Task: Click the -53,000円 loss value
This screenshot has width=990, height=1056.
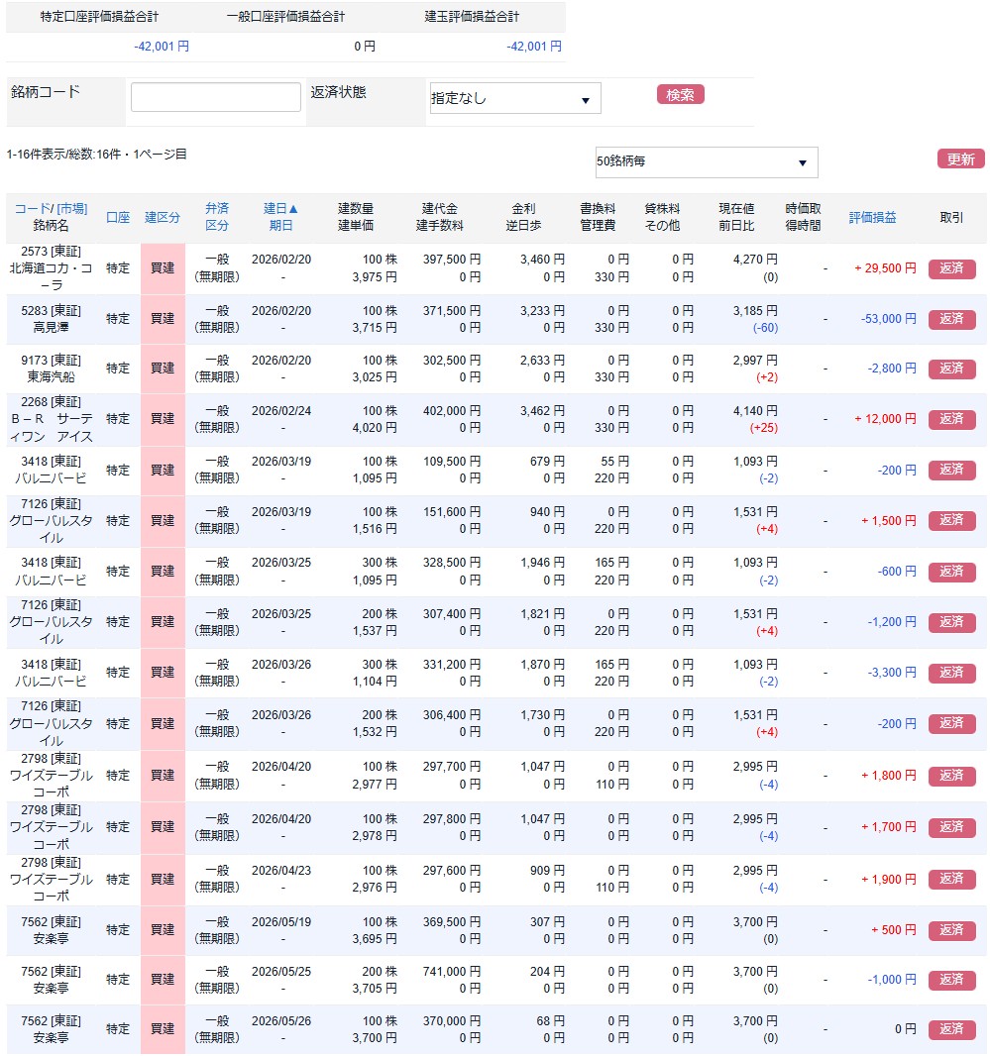Action: coord(888,319)
